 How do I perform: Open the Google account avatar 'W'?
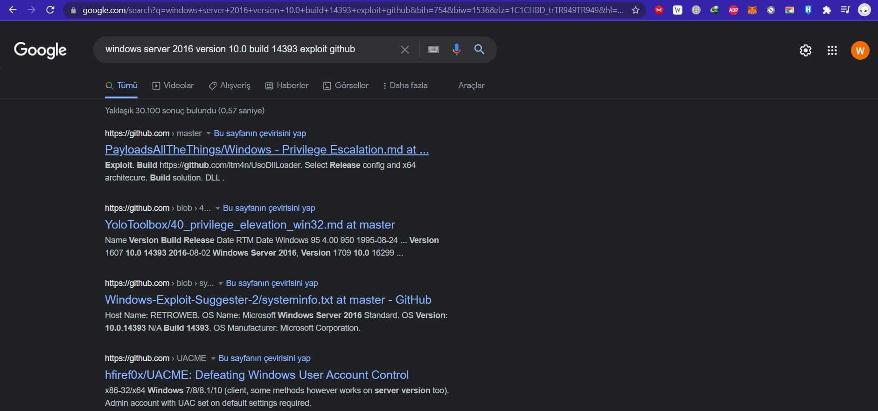(x=860, y=50)
